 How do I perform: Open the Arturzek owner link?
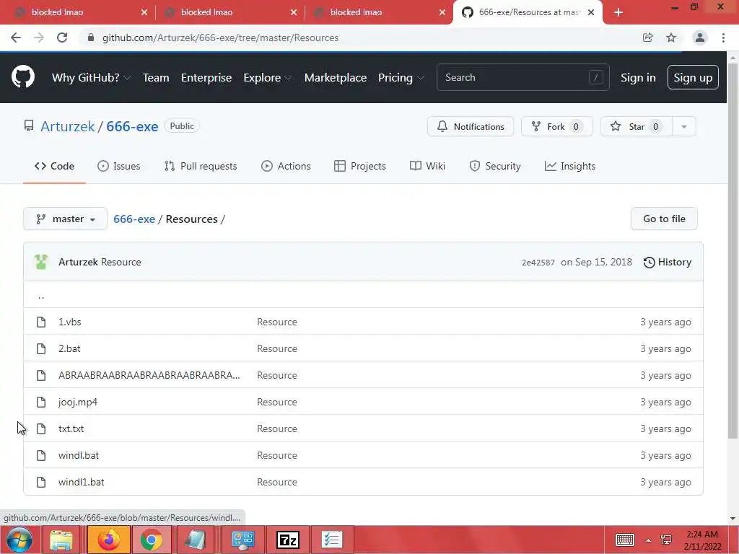[x=67, y=126]
